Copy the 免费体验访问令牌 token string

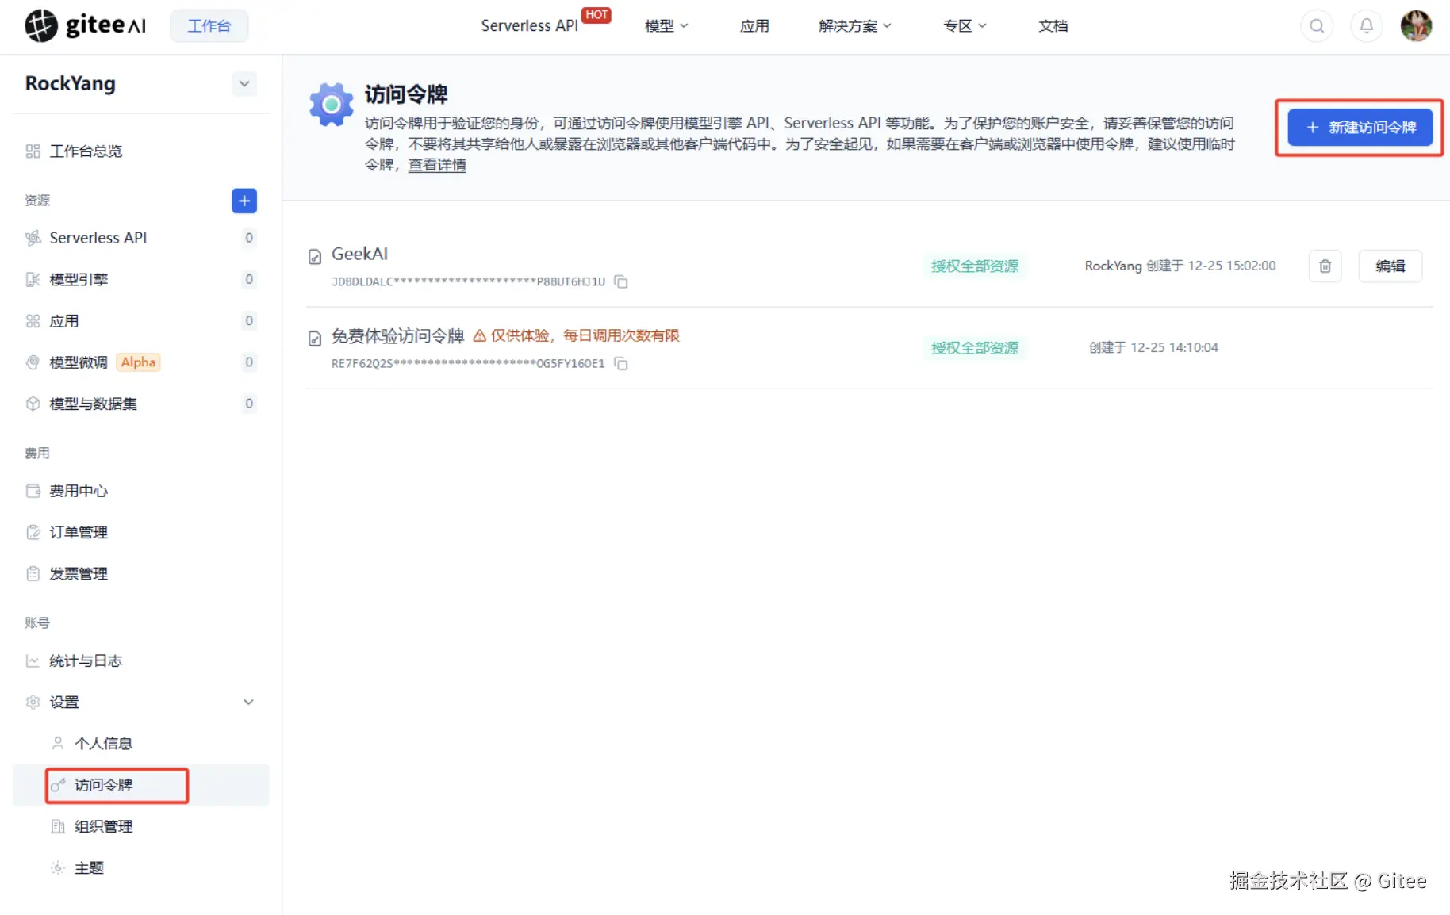pos(621,363)
